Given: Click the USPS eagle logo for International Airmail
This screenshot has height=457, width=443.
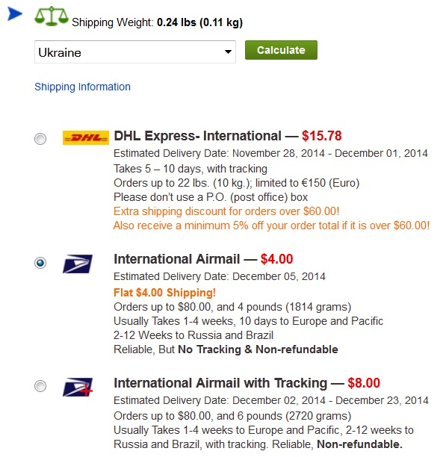Looking at the screenshot, I should (x=78, y=264).
